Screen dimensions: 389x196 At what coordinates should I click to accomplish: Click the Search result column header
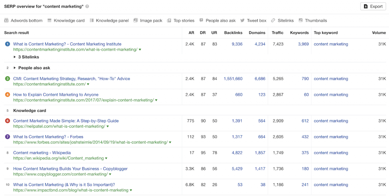pos(16,33)
